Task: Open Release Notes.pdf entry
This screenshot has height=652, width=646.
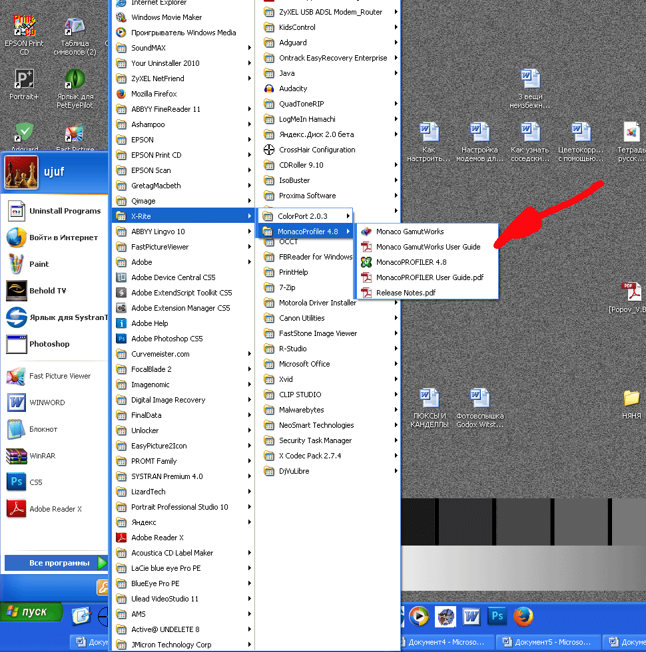Action: pos(427,293)
